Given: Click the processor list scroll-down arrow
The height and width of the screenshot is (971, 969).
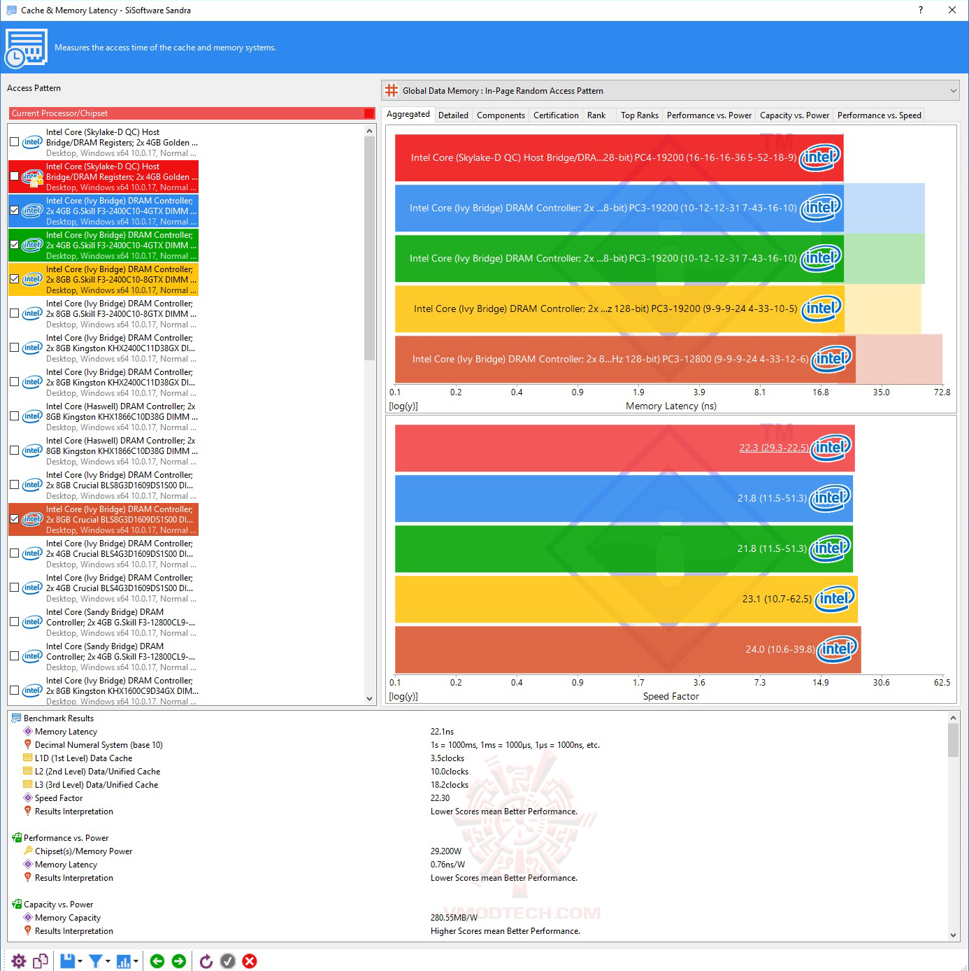Looking at the screenshot, I should (370, 698).
